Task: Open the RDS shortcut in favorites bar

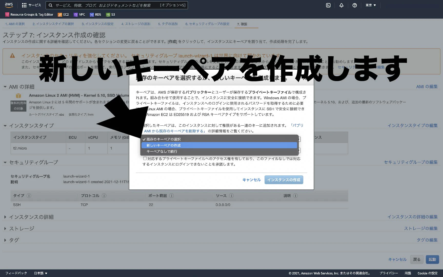Action: pyautogui.click(x=95, y=15)
